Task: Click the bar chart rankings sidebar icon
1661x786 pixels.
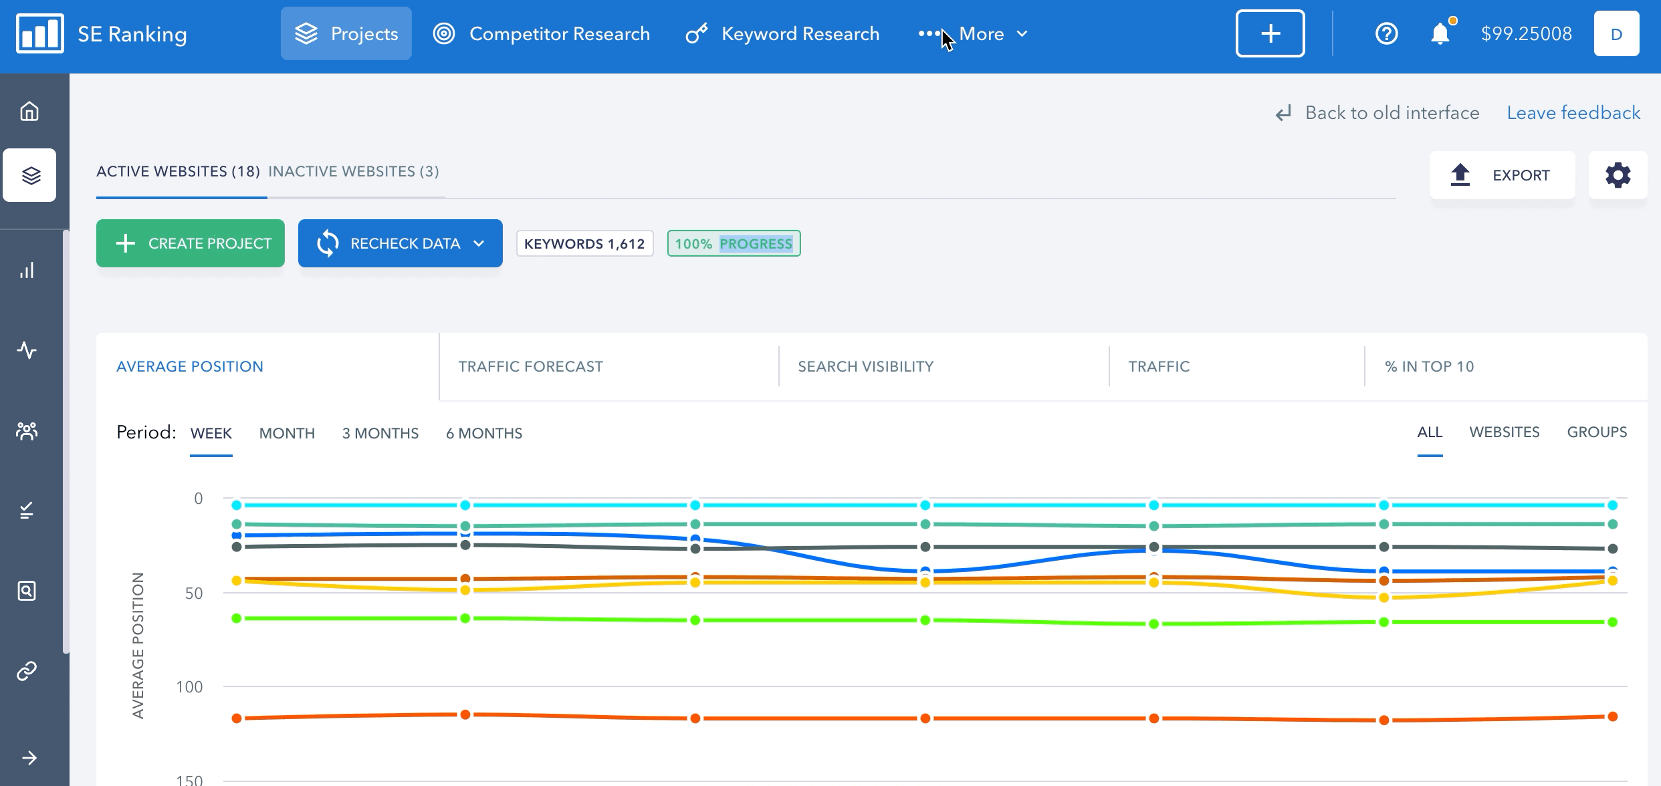Action: coord(27,271)
